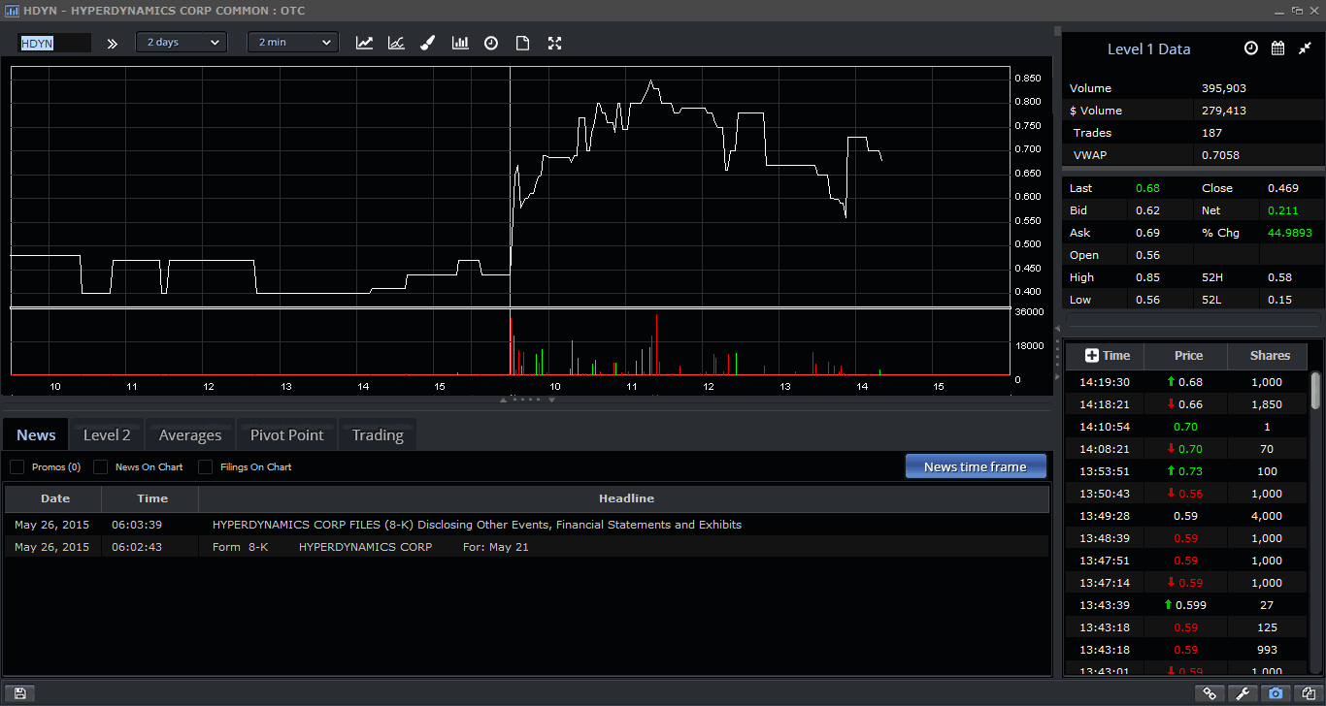Click the bar chart icon in the toolbar
Screen dimensions: 1326x706
pos(460,43)
